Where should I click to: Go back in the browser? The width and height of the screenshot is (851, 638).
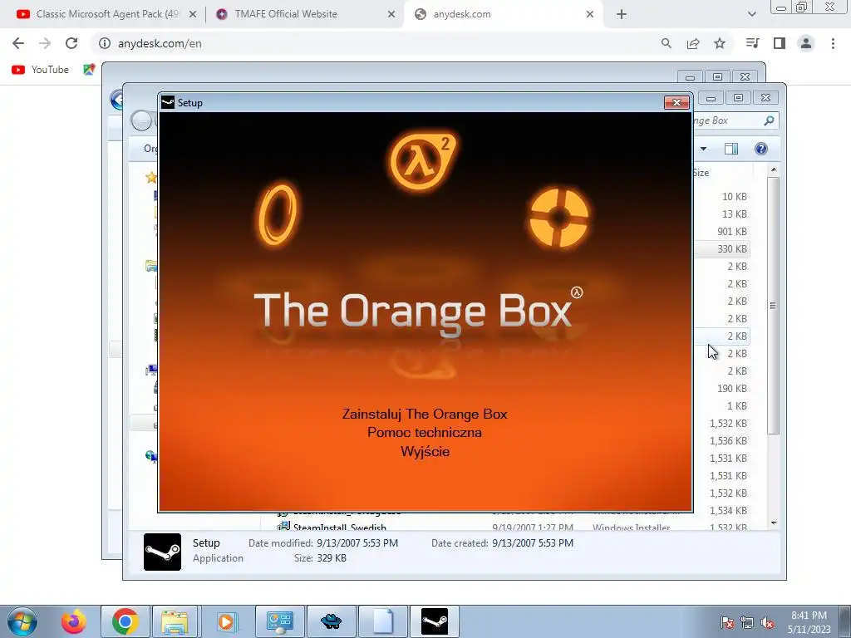[x=18, y=43]
